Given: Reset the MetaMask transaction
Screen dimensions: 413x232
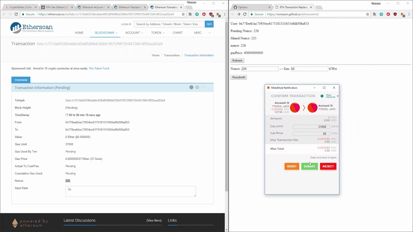Looking at the screenshot, I should (x=292, y=166).
